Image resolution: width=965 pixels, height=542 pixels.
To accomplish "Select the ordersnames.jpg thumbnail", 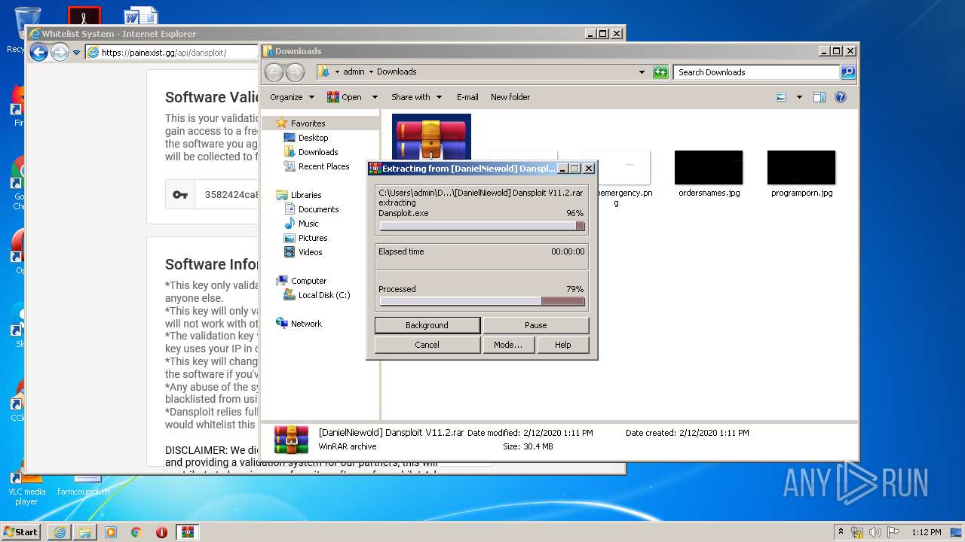I will [709, 167].
